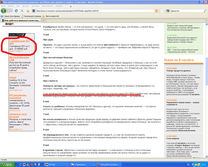The width and height of the screenshot is (208, 167).
Task: Click the scrollbar down arrow
Action: coord(207,156)
